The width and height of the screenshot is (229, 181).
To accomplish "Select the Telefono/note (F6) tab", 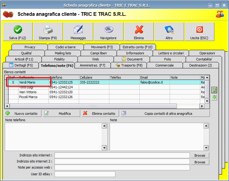I will (x=57, y=66).
